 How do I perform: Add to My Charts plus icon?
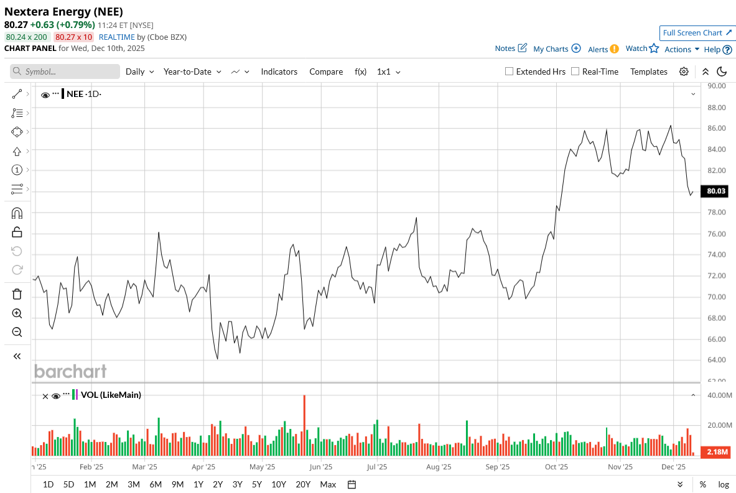(x=576, y=48)
